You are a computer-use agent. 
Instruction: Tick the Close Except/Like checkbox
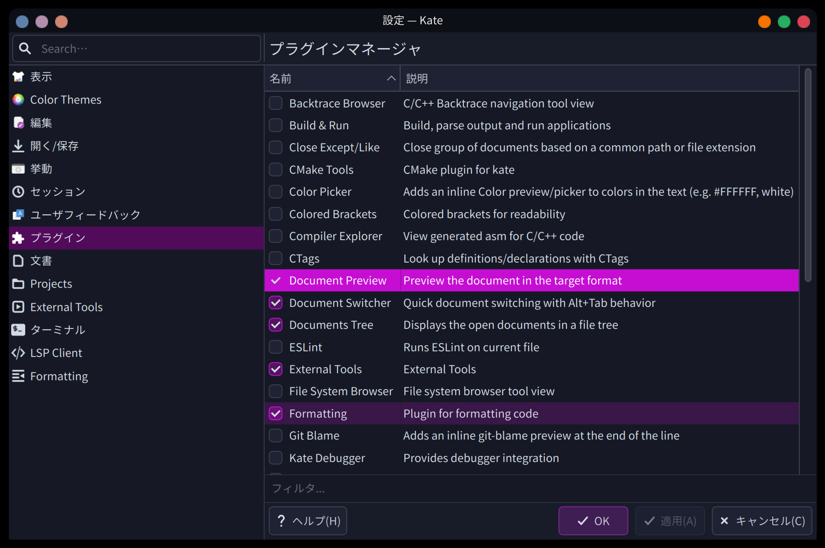[276, 147]
